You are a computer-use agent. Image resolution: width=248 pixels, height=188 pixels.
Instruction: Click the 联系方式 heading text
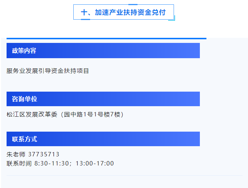pos(24,139)
